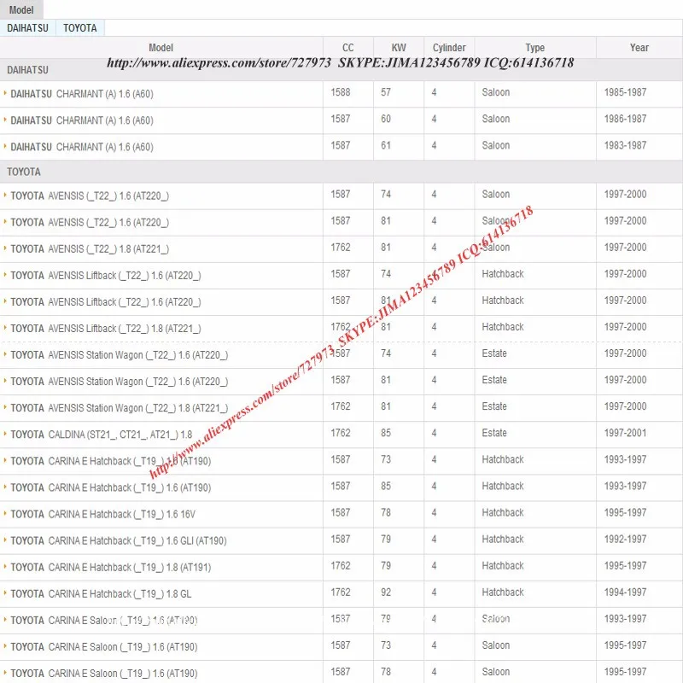Sort by the Year column header

click(x=639, y=48)
